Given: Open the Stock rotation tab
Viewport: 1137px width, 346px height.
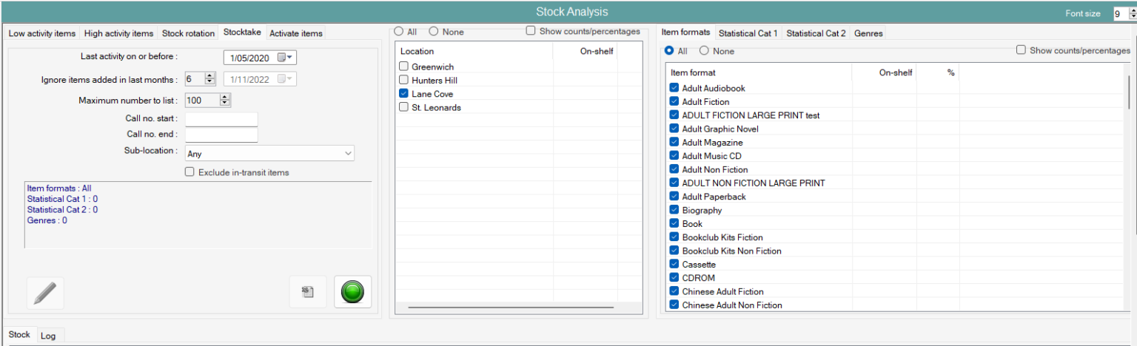Looking at the screenshot, I should coord(188,33).
